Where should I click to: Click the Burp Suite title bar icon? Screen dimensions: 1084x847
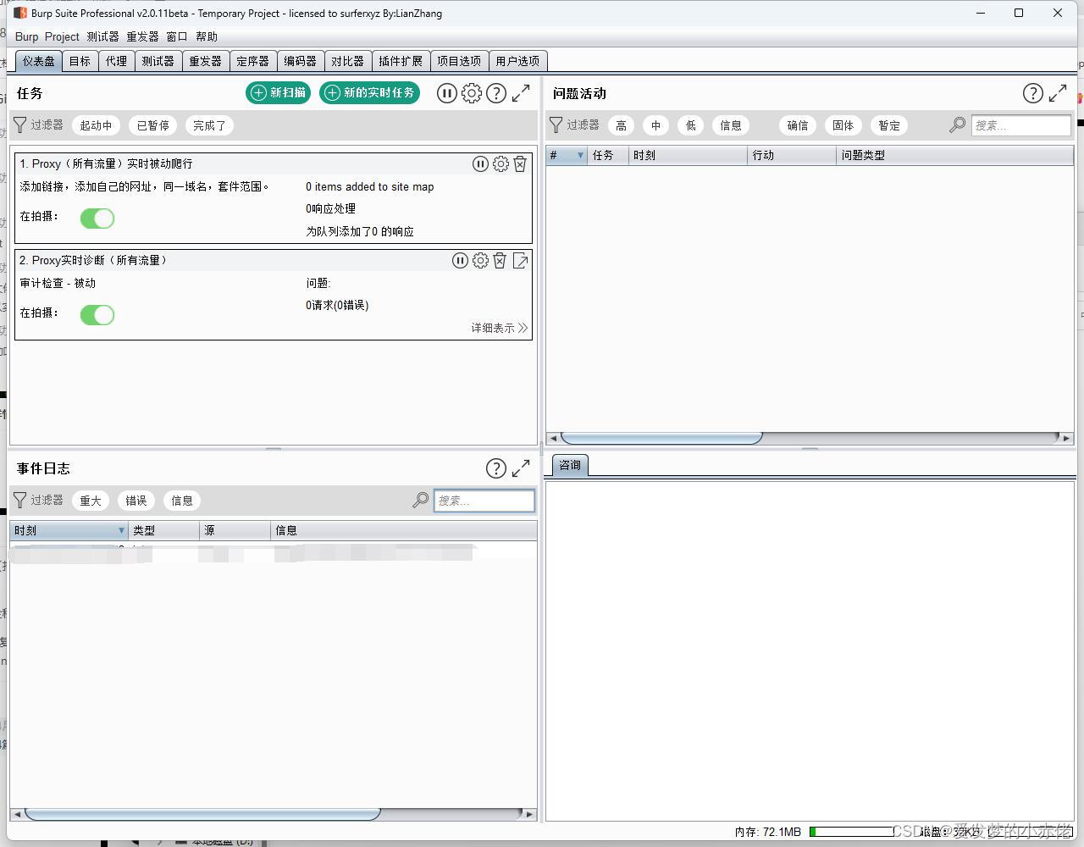click(20, 13)
